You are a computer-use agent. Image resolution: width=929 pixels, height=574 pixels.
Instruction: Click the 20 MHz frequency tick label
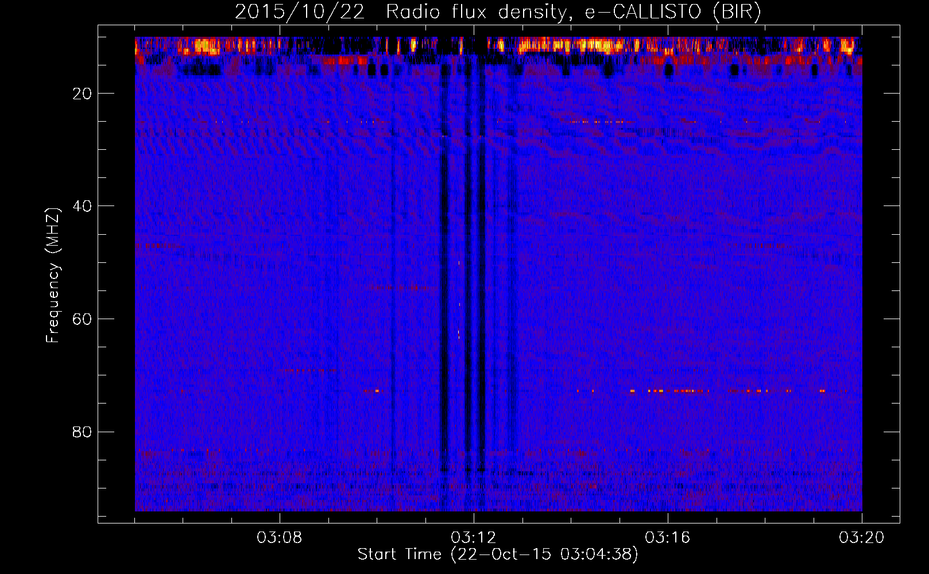click(83, 94)
